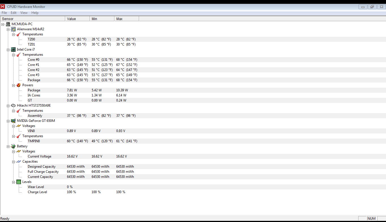Collapse the Levels group under Battery

(x=13, y=182)
